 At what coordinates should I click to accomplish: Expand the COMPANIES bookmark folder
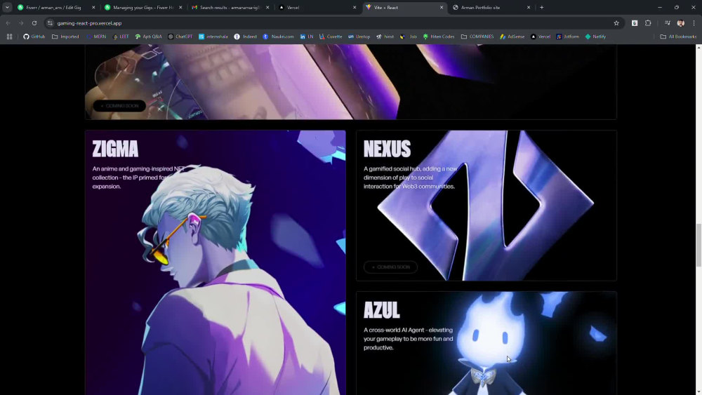pyautogui.click(x=477, y=36)
